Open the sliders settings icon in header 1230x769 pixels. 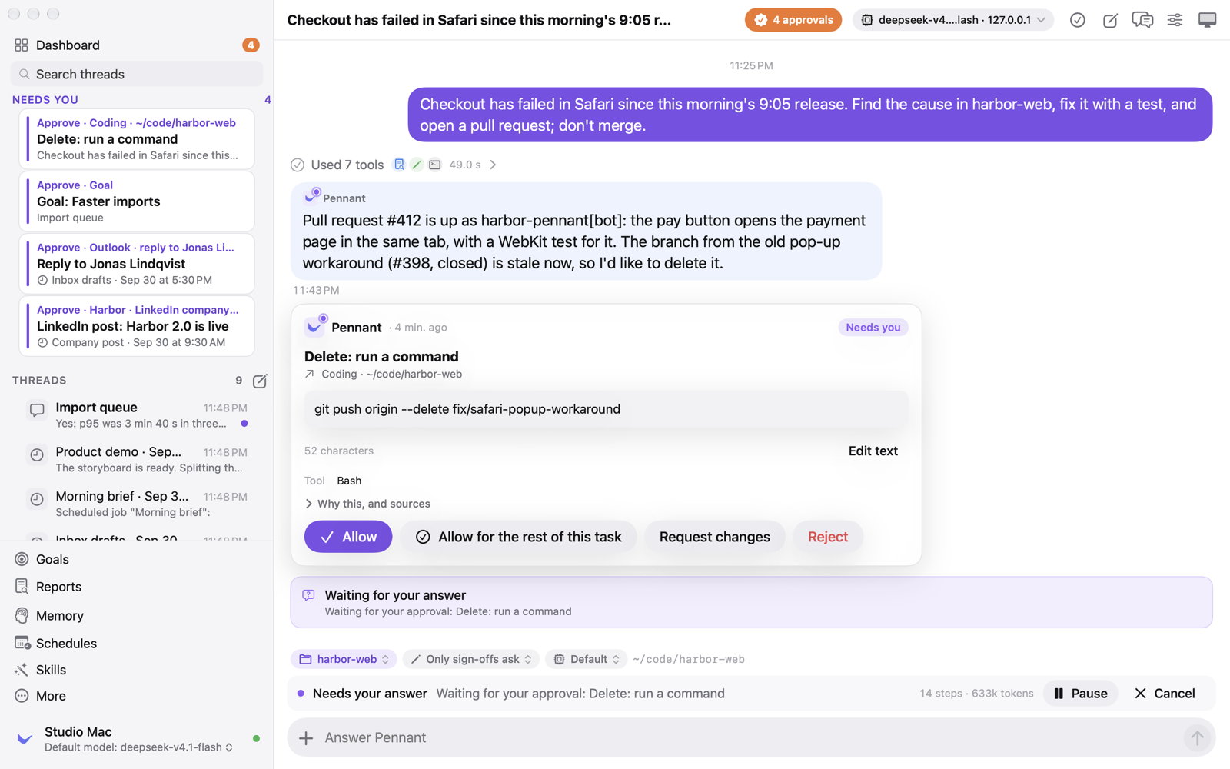pyautogui.click(x=1175, y=20)
